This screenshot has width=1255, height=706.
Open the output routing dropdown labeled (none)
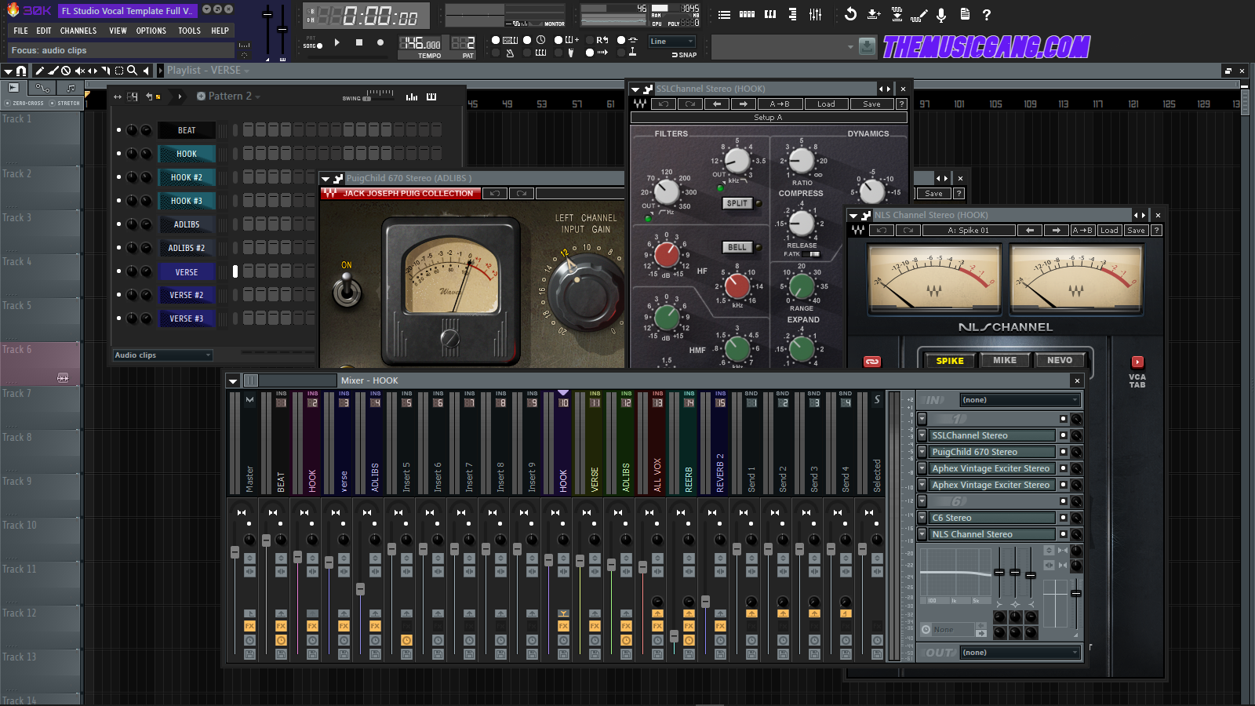(1020, 652)
